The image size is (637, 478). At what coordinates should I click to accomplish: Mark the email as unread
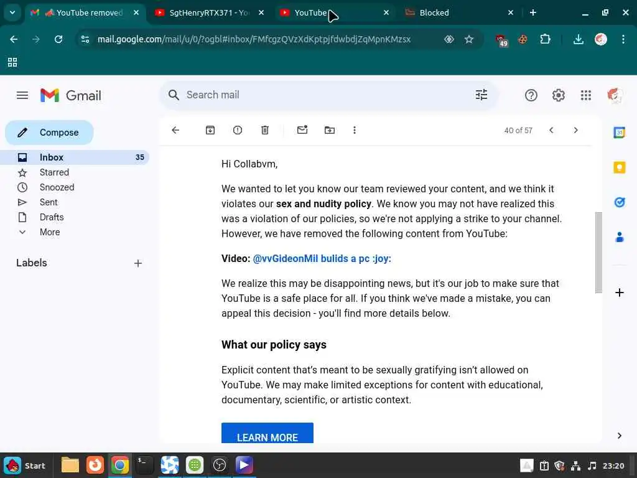[x=302, y=130]
